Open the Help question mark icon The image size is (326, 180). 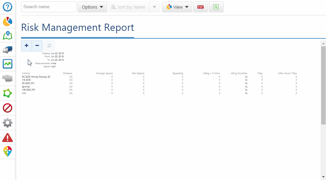pyautogui.click(x=8, y=7)
